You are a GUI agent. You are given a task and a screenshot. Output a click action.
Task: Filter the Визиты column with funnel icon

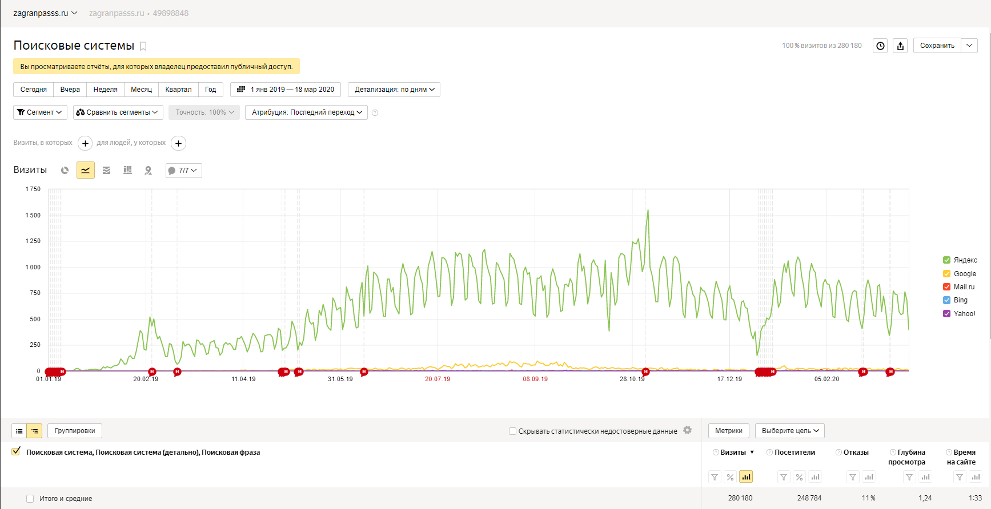715,477
